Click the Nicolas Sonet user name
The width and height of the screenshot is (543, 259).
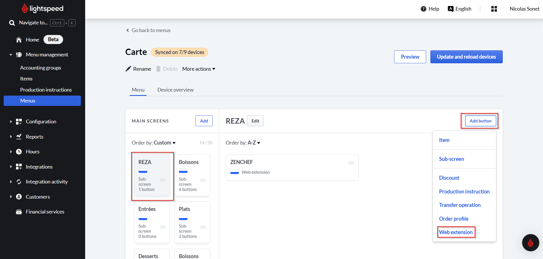pyautogui.click(x=524, y=9)
